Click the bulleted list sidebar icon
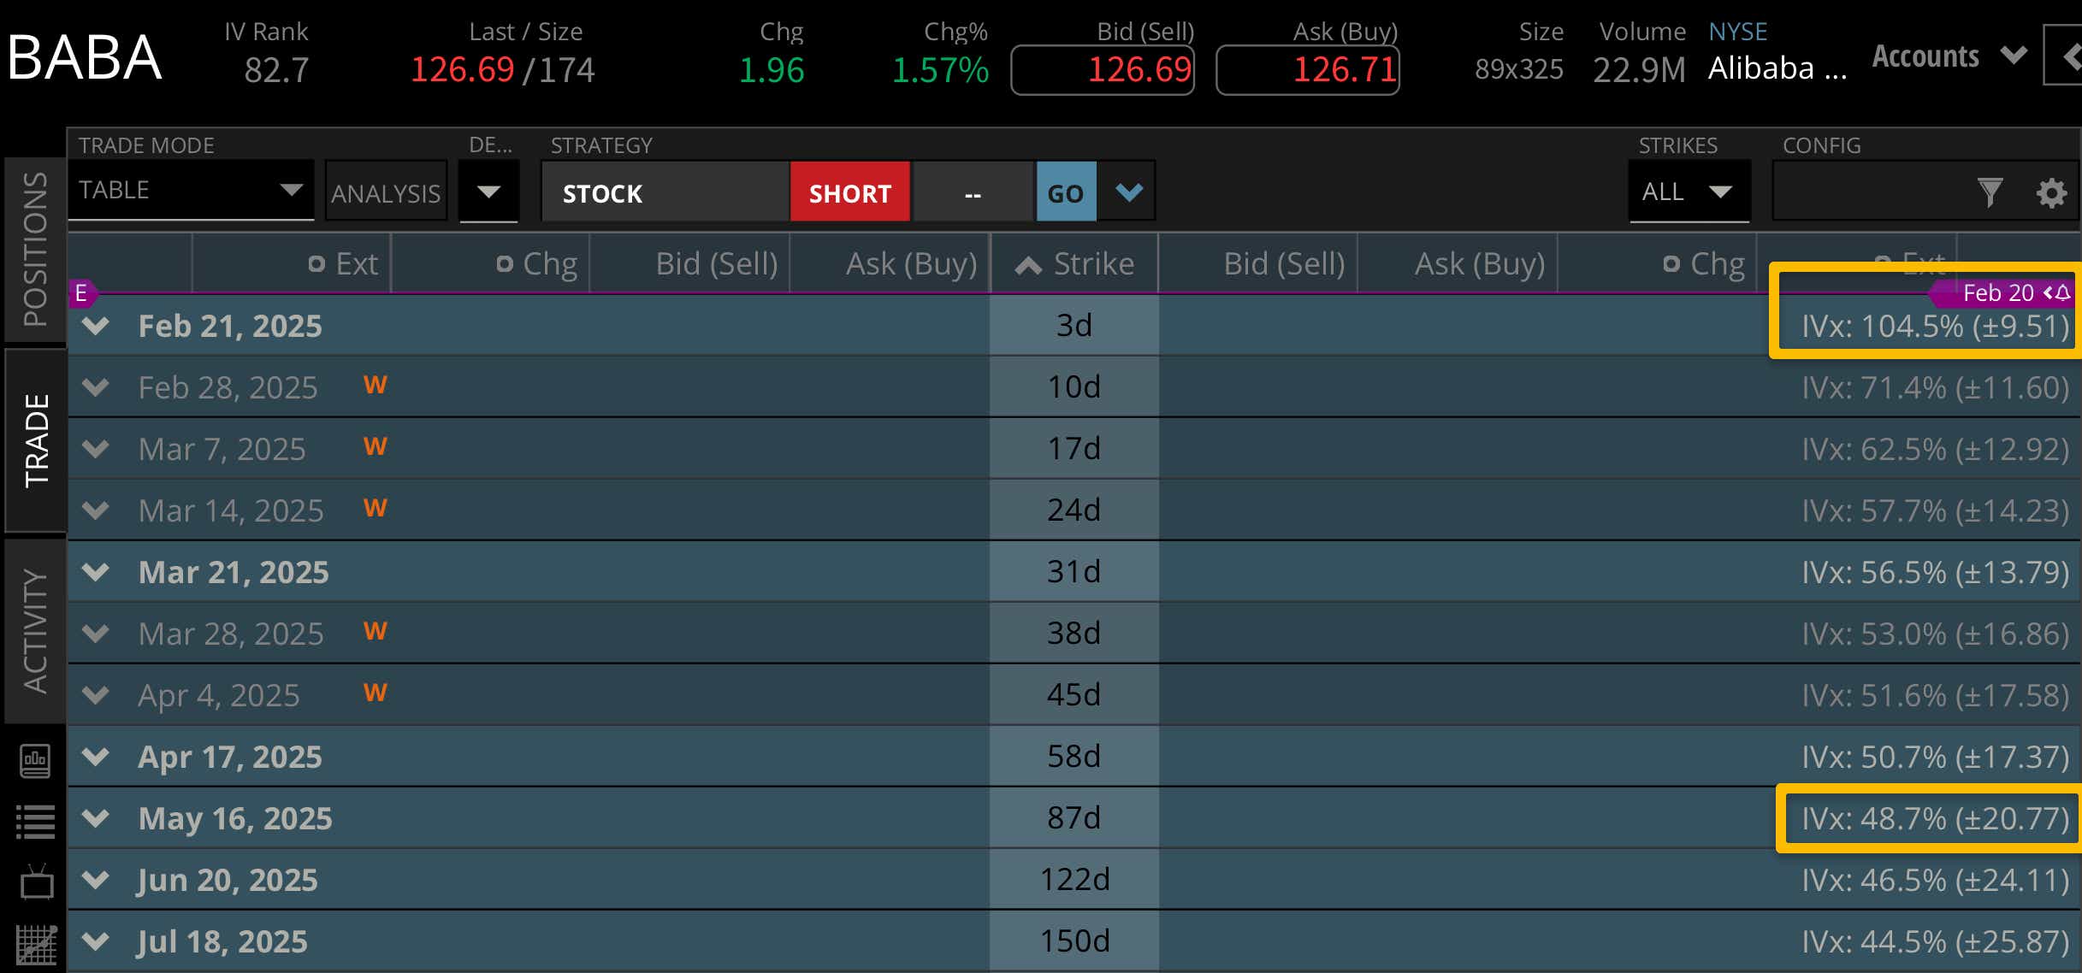Image resolution: width=2082 pixels, height=973 pixels. point(35,822)
